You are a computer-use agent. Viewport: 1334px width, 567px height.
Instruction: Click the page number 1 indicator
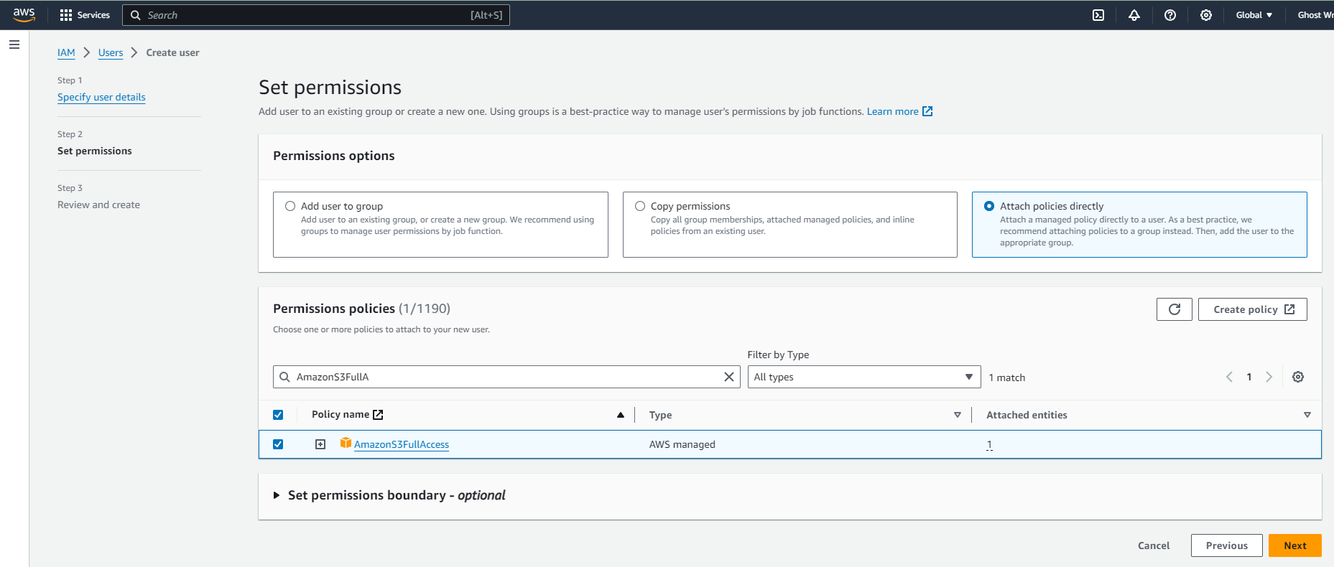1249,377
